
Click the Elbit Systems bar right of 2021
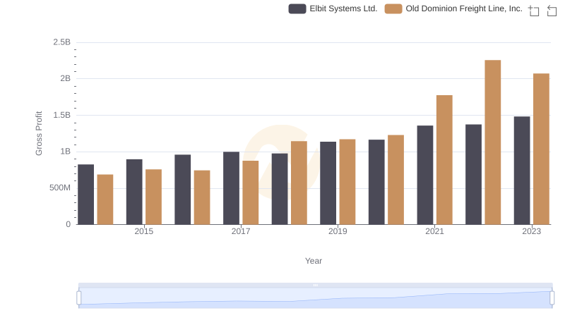473,174
